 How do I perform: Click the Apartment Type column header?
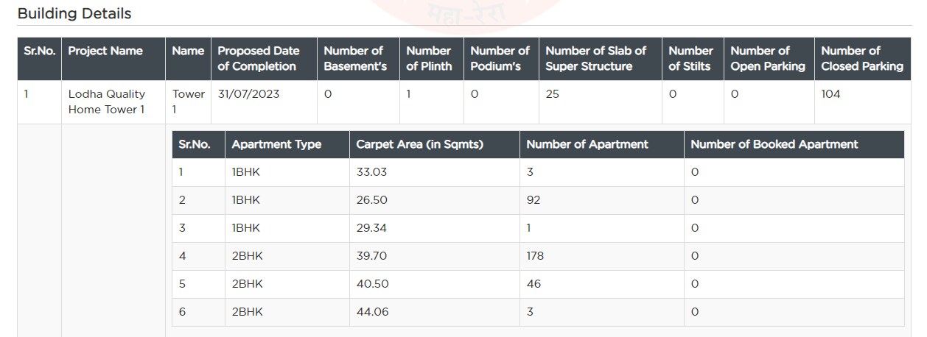click(276, 144)
